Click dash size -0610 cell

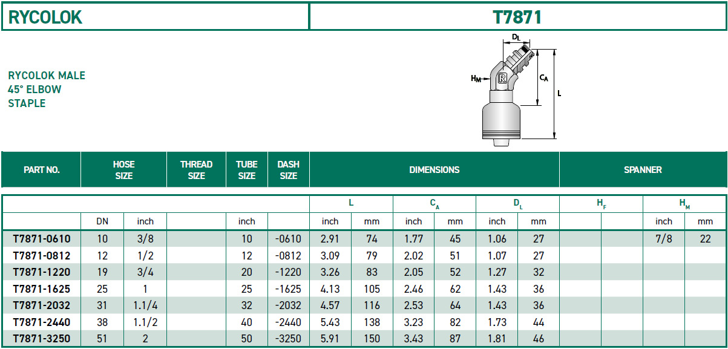(288, 238)
